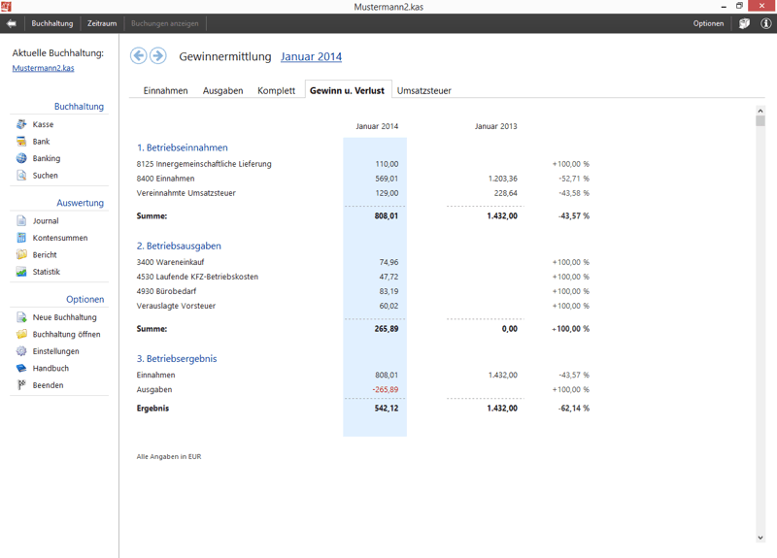Go to the previous period with the left arrow
The height and width of the screenshot is (558, 777).
[139, 56]
